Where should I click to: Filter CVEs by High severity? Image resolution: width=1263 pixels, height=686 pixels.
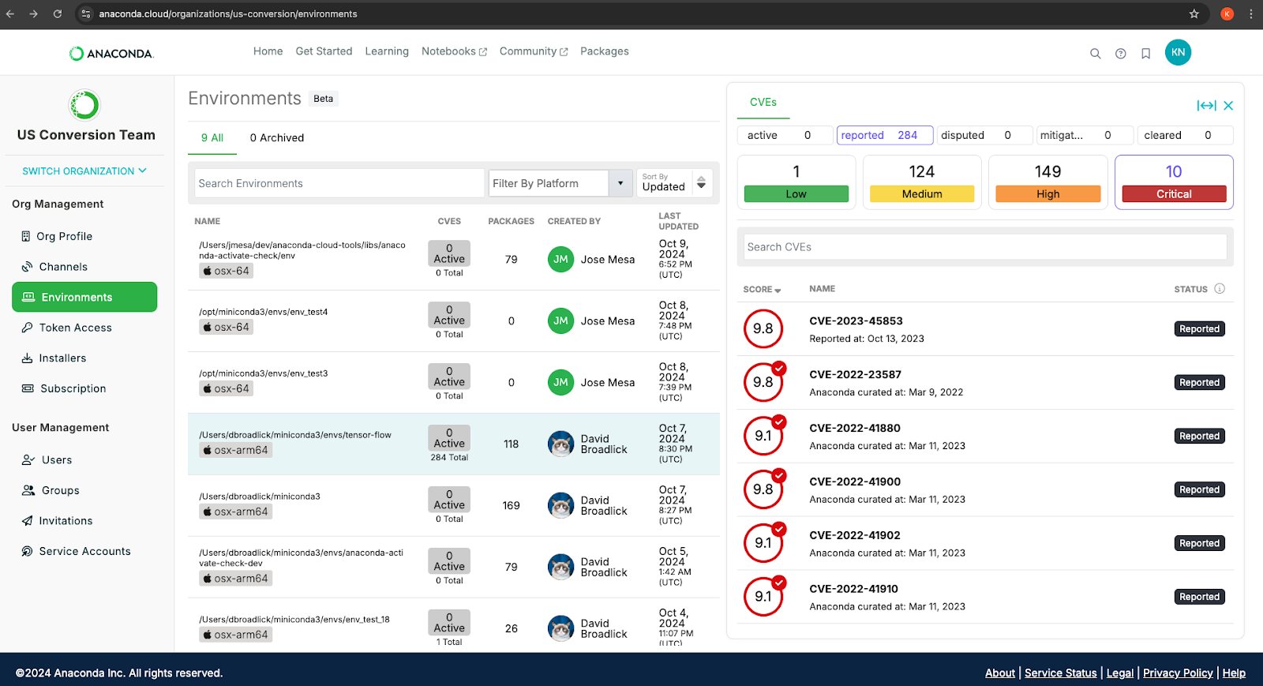1048,182
